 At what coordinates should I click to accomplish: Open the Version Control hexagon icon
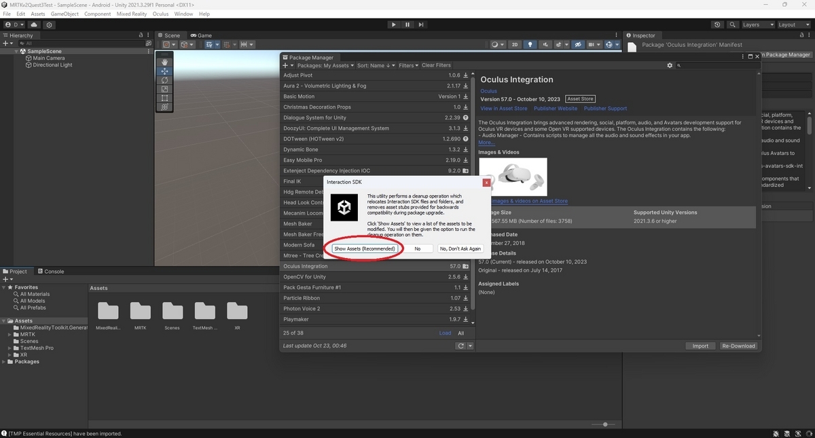coord(49,24)
